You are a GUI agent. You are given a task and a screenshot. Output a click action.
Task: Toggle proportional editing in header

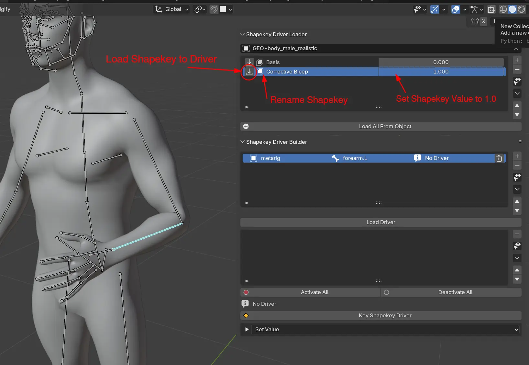point(214,9)
